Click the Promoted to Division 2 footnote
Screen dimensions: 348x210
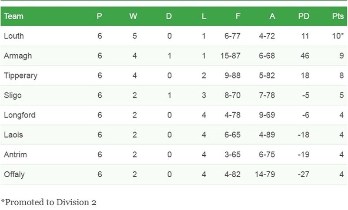48,202
